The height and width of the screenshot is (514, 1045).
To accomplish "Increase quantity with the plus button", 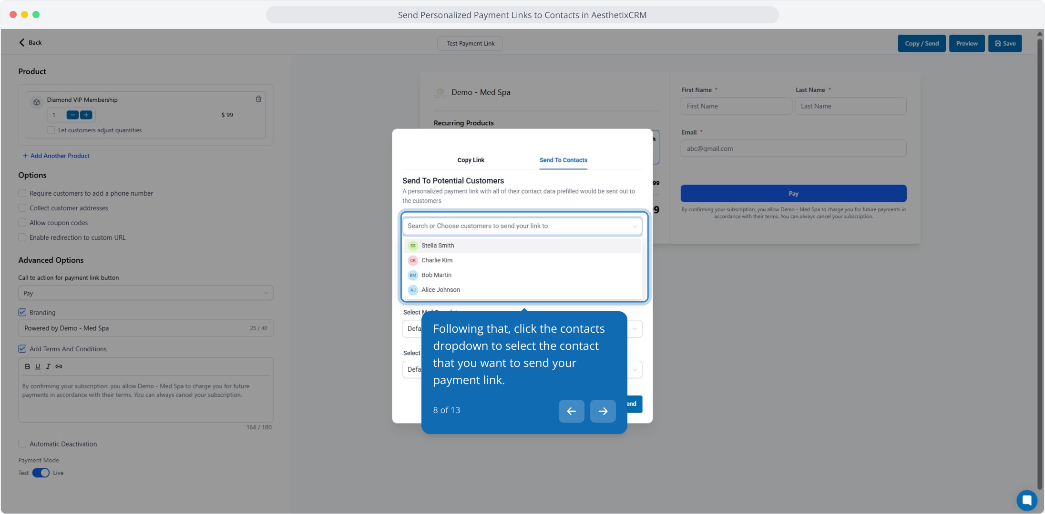I will click(x=86, y=115).
